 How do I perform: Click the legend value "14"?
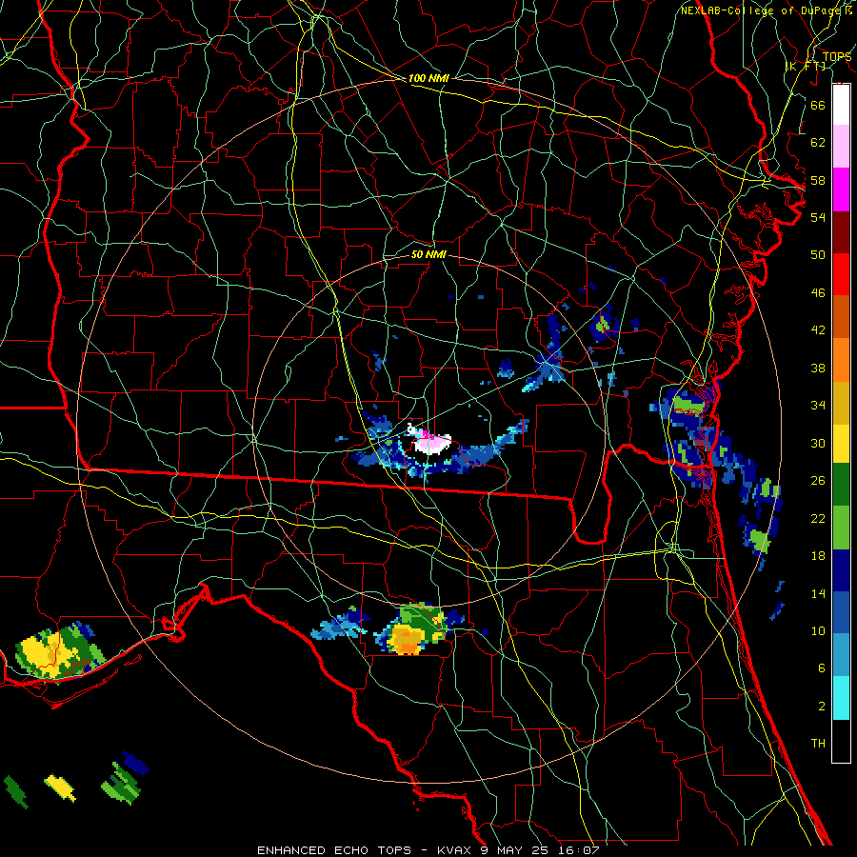pos(818,593)
